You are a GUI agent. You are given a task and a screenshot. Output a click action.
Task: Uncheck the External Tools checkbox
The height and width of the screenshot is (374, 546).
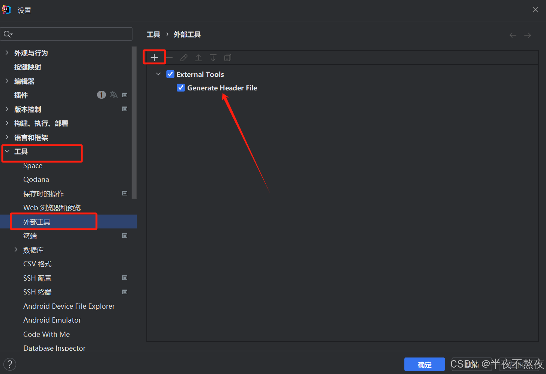click(x=170, y=74)
